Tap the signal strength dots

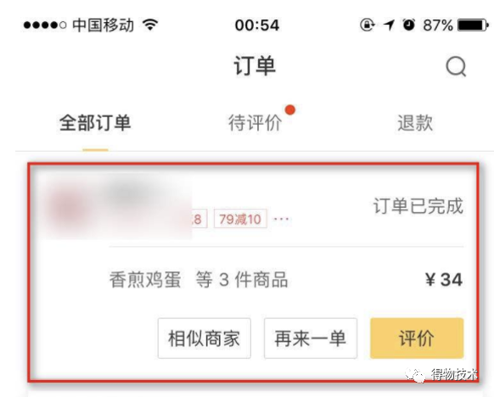pos(45,25)
